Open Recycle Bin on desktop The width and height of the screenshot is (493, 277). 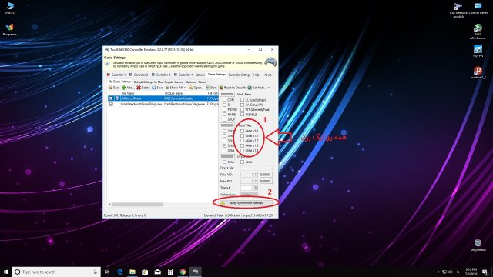click(x=478, y=245)
